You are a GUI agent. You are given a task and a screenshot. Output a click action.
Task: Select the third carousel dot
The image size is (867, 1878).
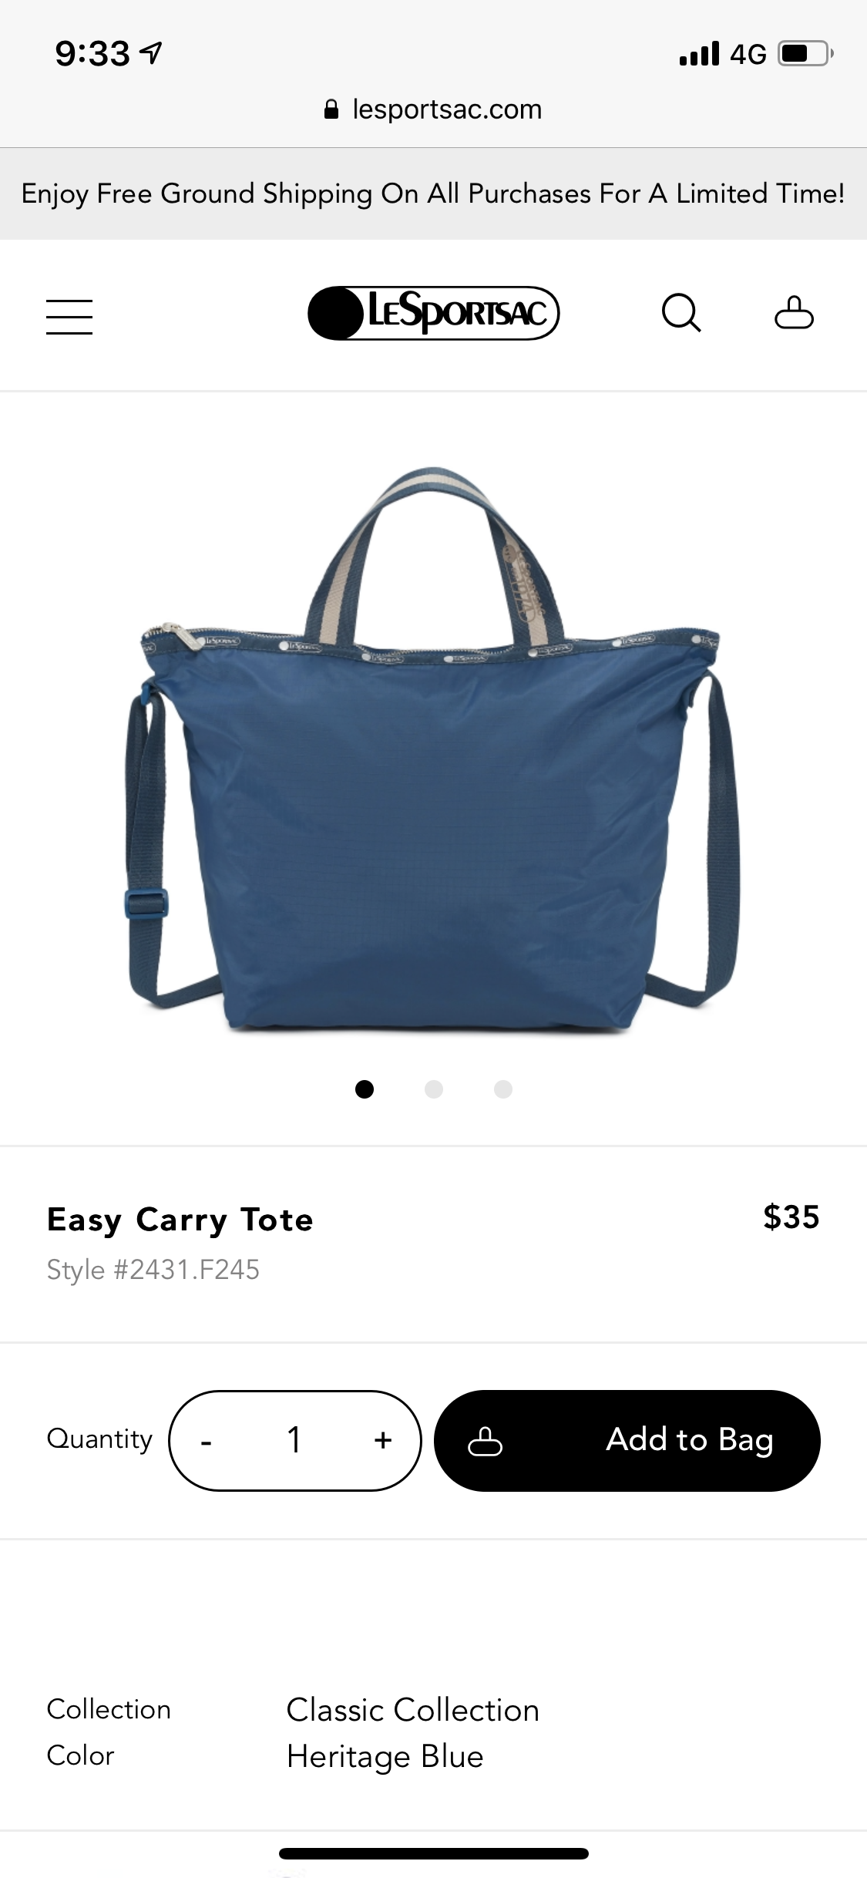(503, 1089)
